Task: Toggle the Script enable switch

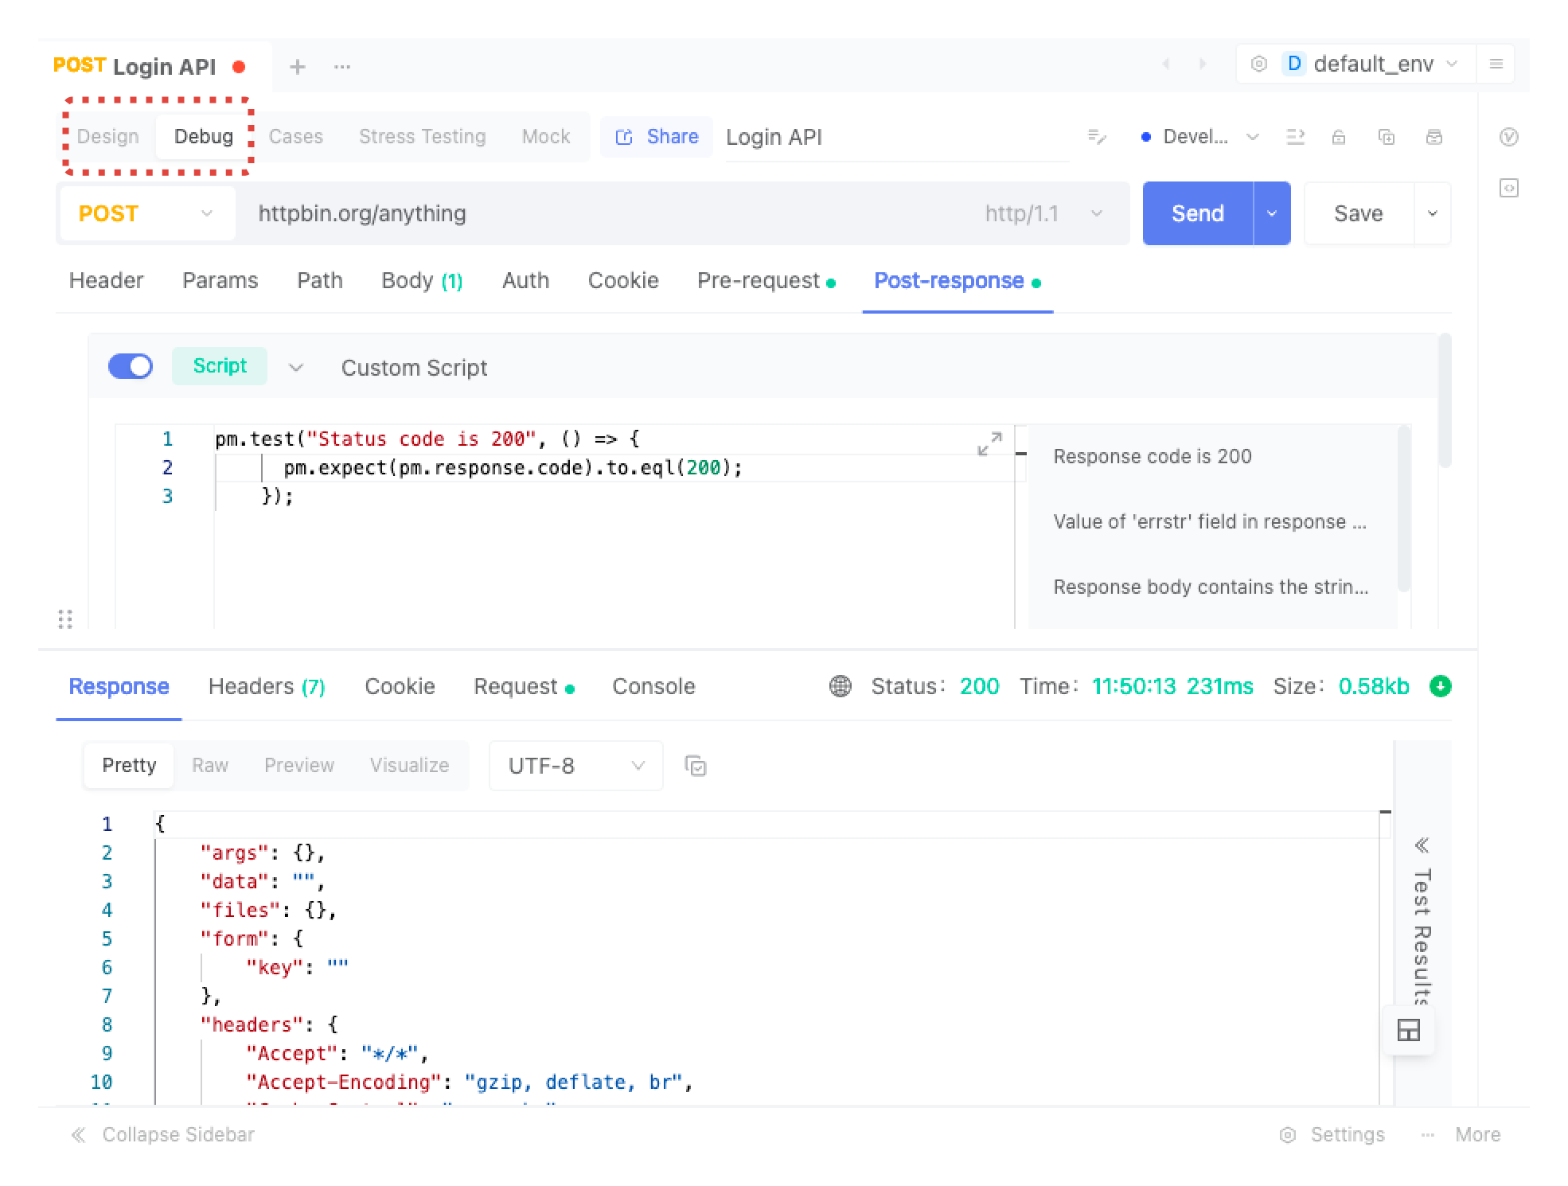Action: [131, 366]
